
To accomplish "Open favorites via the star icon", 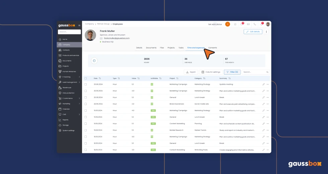I will click(x=235, y=24).
